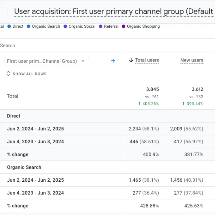The image size is (215, 215).
Task: Toggle the Organic Search series in the chart legend
Action: (46, 26)
